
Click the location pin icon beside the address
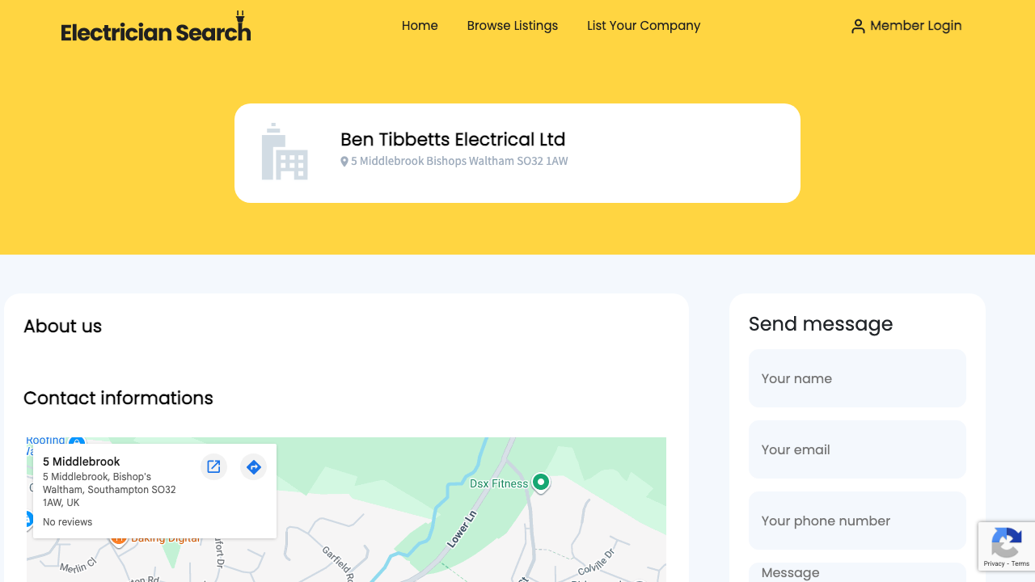click(344, 161)
